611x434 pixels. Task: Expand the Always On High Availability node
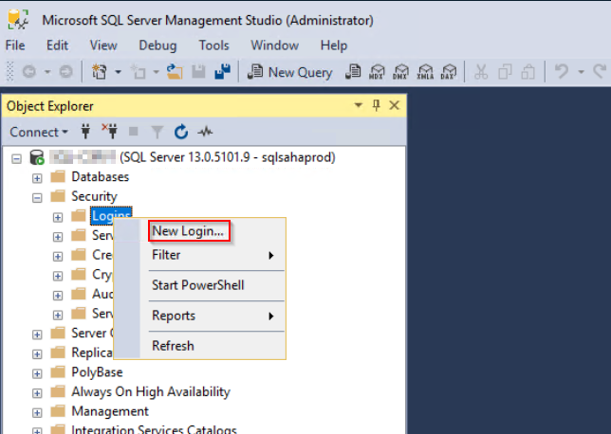[37, 393]
